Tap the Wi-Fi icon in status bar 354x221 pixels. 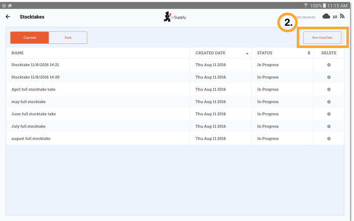[306, 5]
